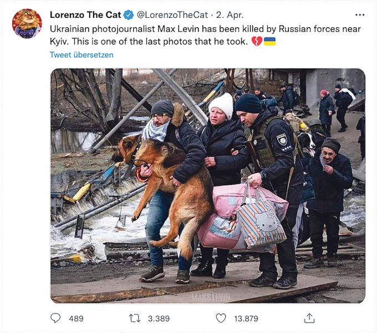Screen dimensions: 377x333
Task: Like the tweet with the heart icon
Action: click(x=221, y=319)
